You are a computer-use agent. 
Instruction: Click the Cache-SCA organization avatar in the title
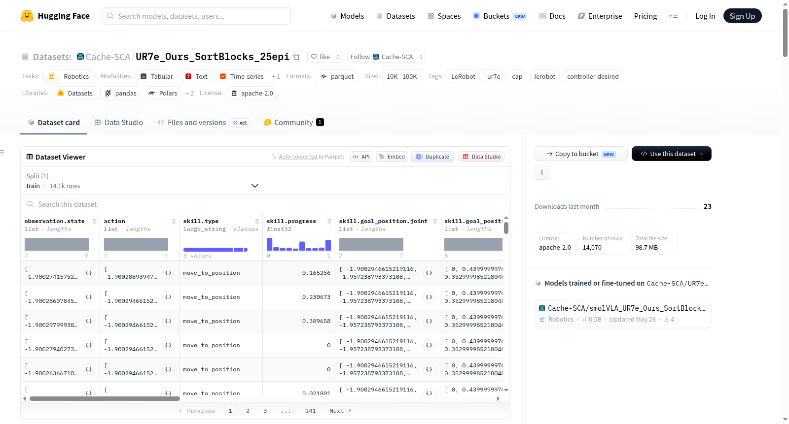pos(80,57)
